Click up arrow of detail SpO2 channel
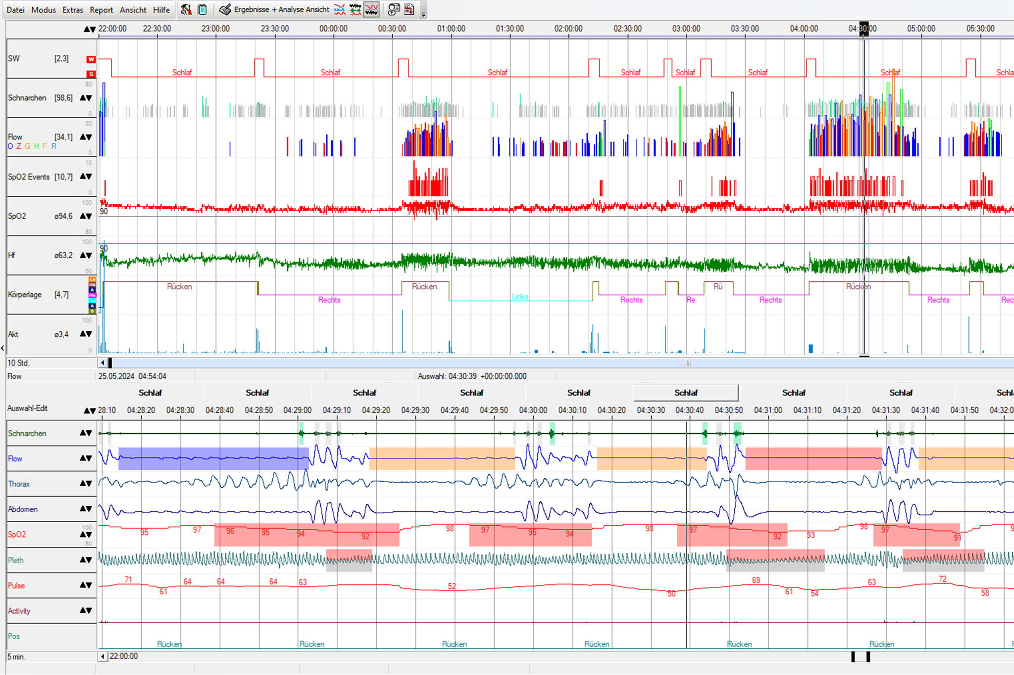The image size is (1014, 675). point(83,535)
